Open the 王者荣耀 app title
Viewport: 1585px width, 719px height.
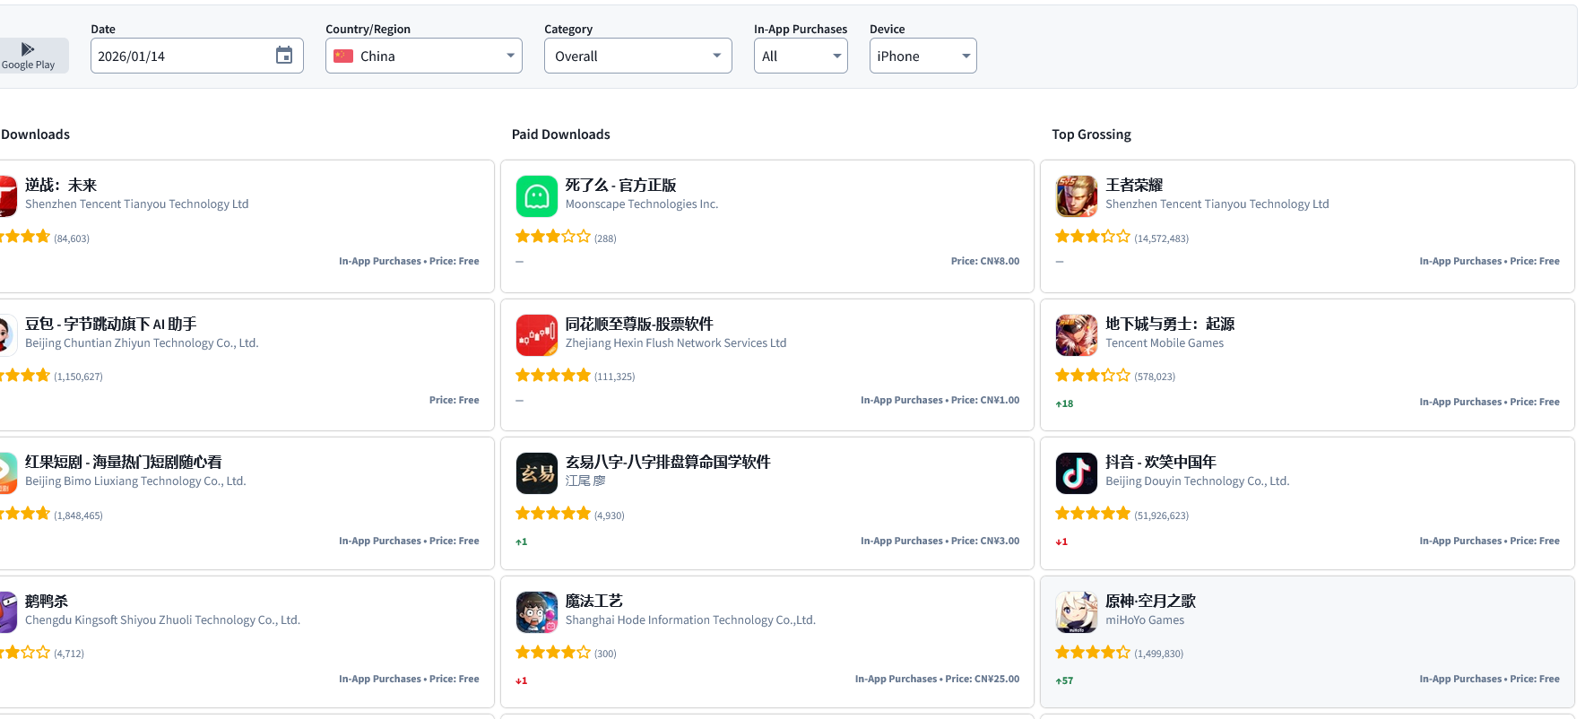click(x=1134, y=186)
